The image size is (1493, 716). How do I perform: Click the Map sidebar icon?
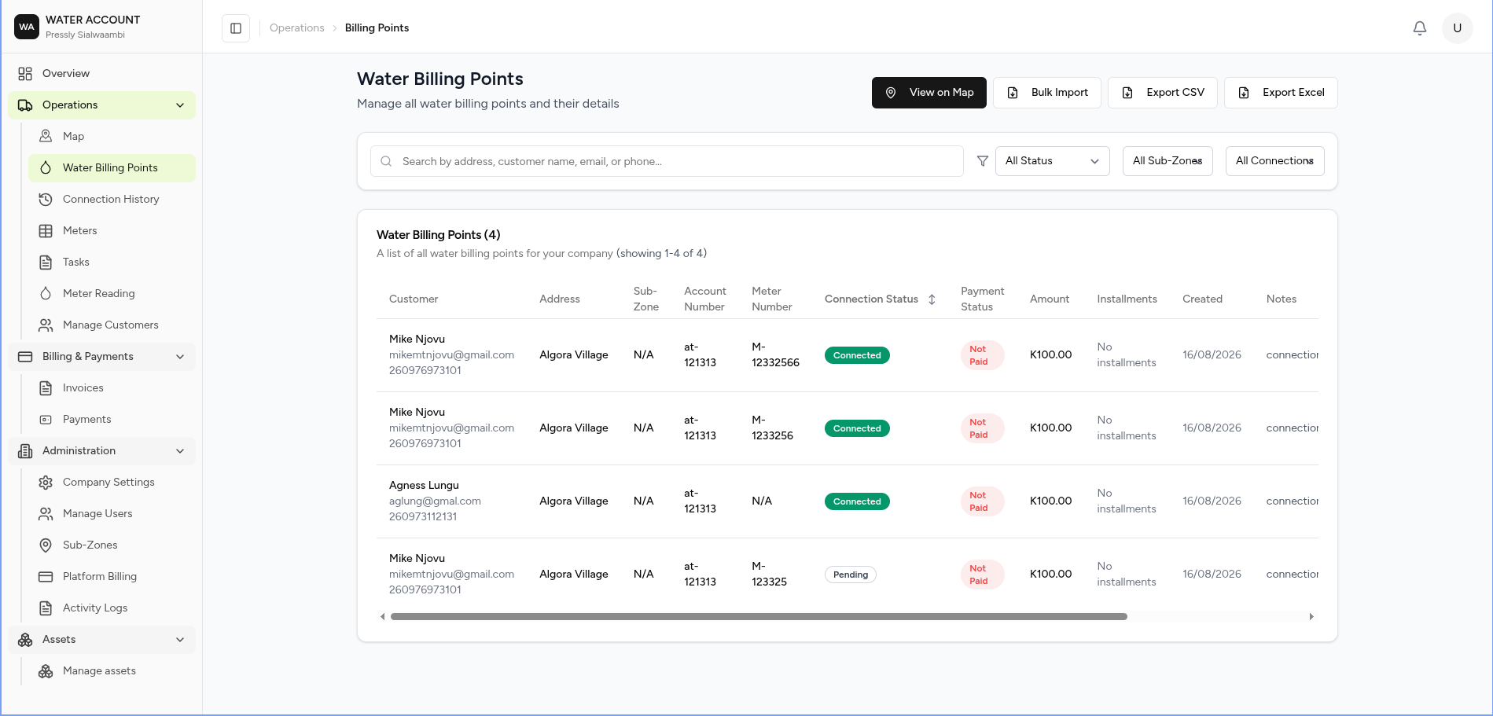46,137
